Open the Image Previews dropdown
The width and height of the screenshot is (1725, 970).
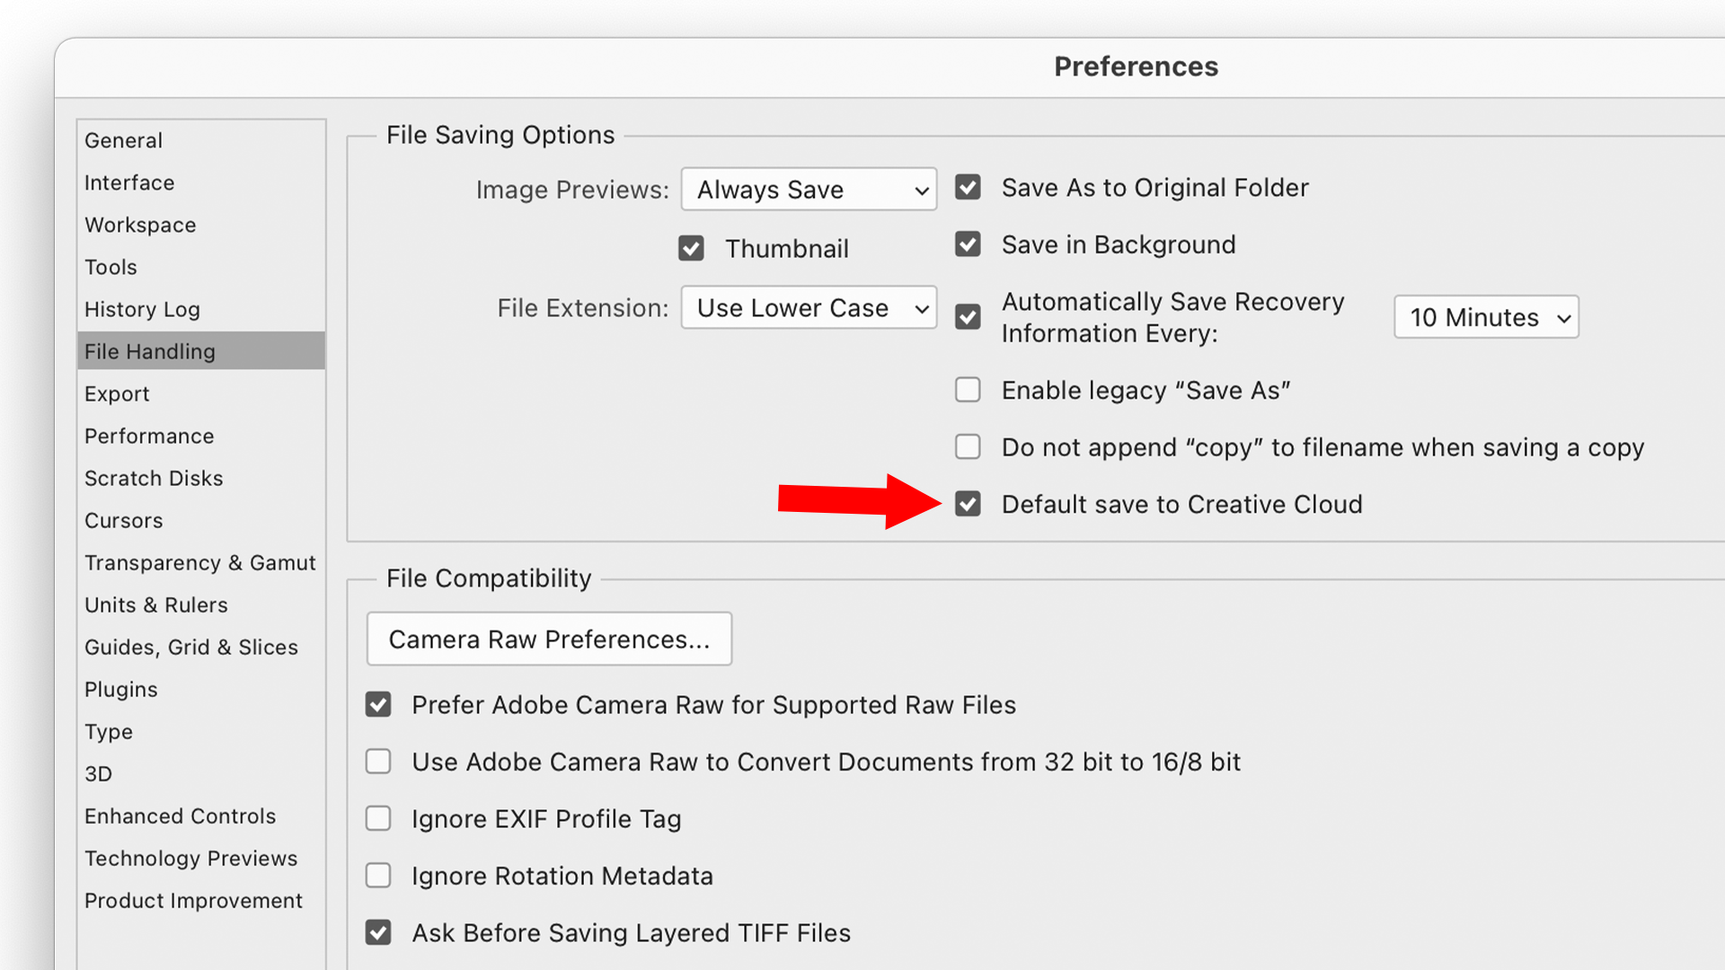tap(809, 190)
